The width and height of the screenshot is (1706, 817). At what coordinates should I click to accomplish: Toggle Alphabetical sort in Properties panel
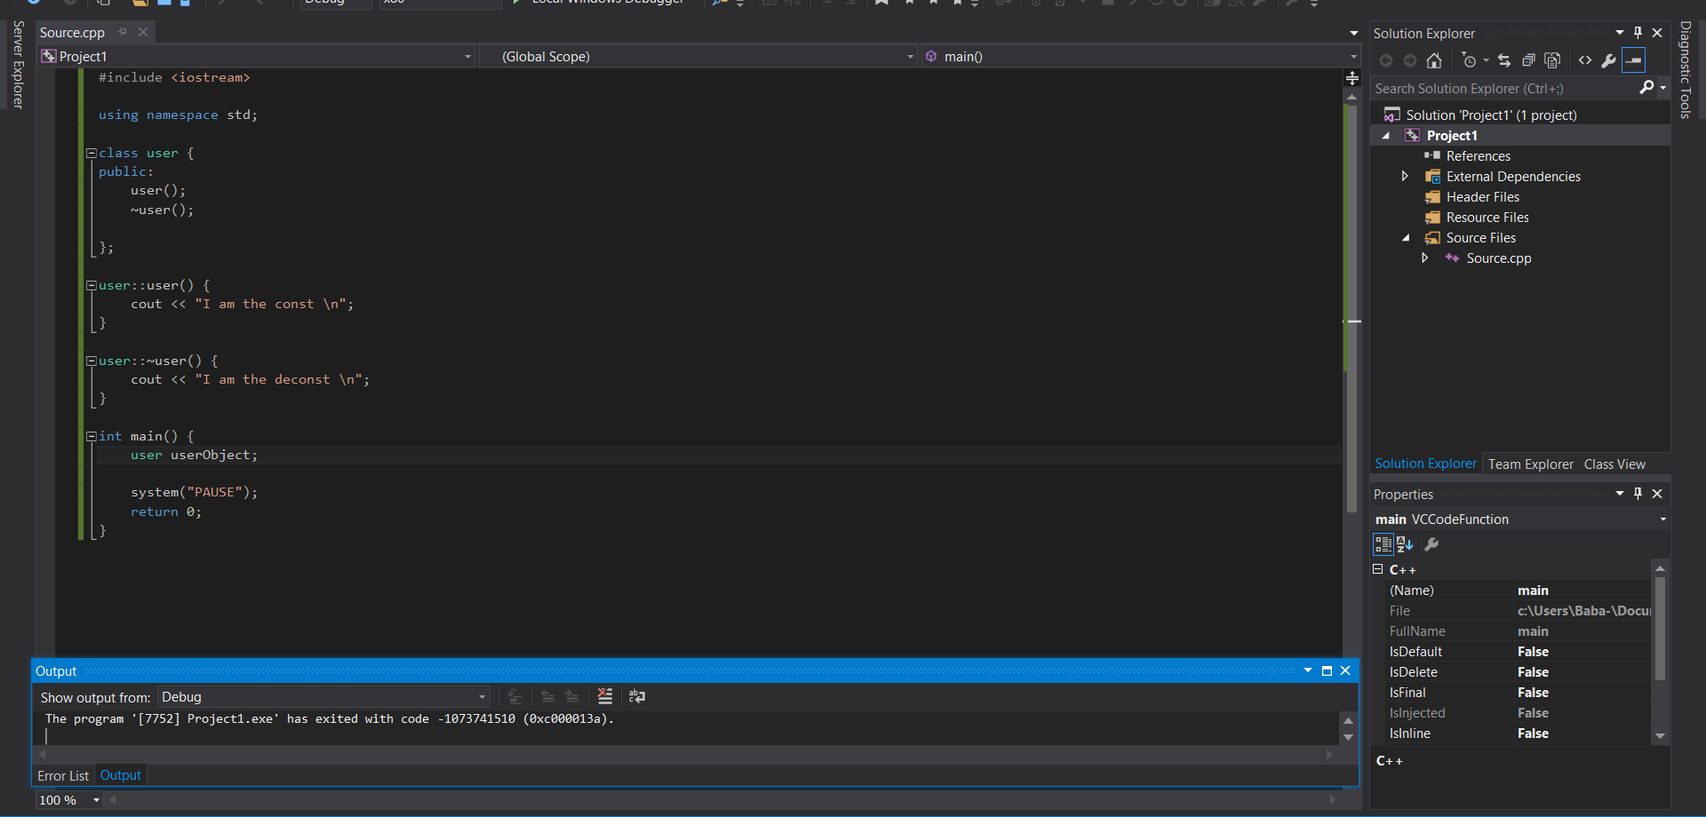tap(1405, 544)
